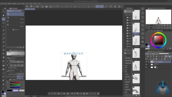Close the open canvas document tab
Viewport: 172px width, 97px height.
pyautogui.click(x=34, y=9)
